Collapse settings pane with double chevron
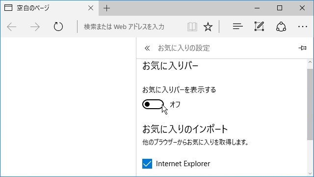Image resolution: width=314 pixels, height=177 pixels. pyautogui.click(x=147, y=48)
